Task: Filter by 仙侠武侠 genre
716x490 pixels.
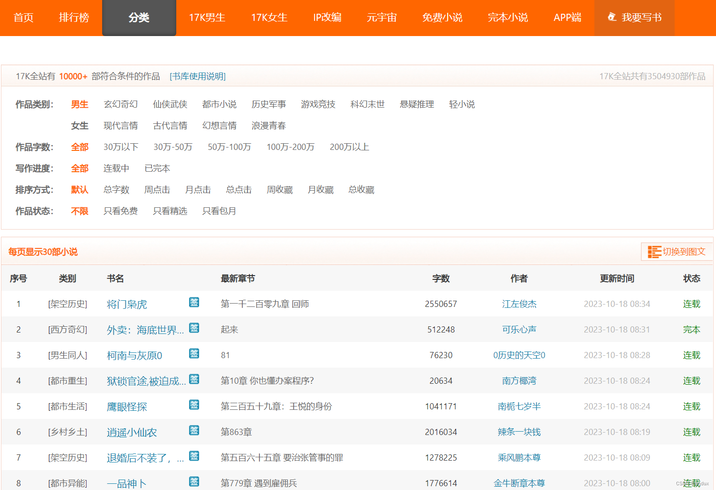Action: coord(170,104)
